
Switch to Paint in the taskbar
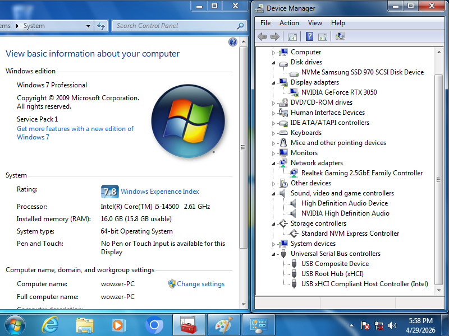(223, 325)
